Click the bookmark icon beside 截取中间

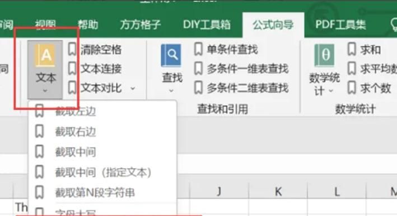click(x=39, y=151)
